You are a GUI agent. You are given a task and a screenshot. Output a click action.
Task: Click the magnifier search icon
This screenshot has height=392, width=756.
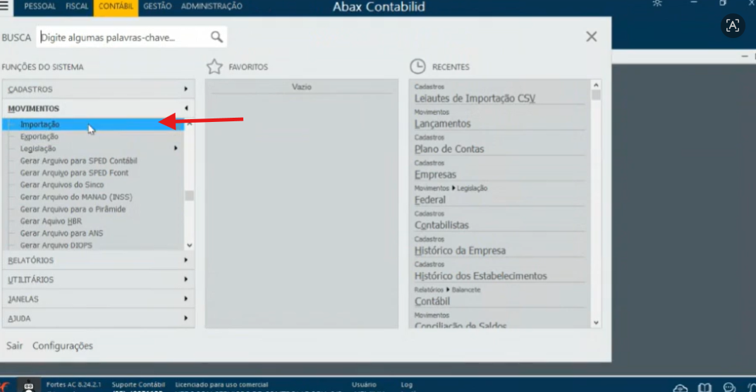pos(217,37)
